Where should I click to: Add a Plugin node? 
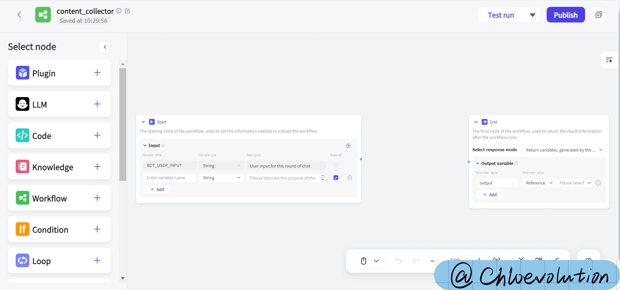(x=97, y=73)
